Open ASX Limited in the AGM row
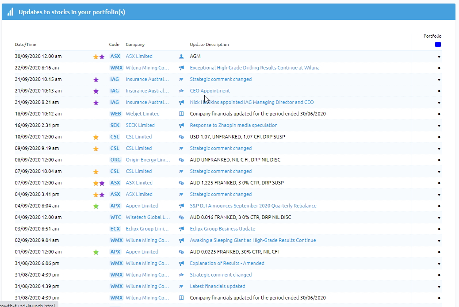 [x=139, y=56]
